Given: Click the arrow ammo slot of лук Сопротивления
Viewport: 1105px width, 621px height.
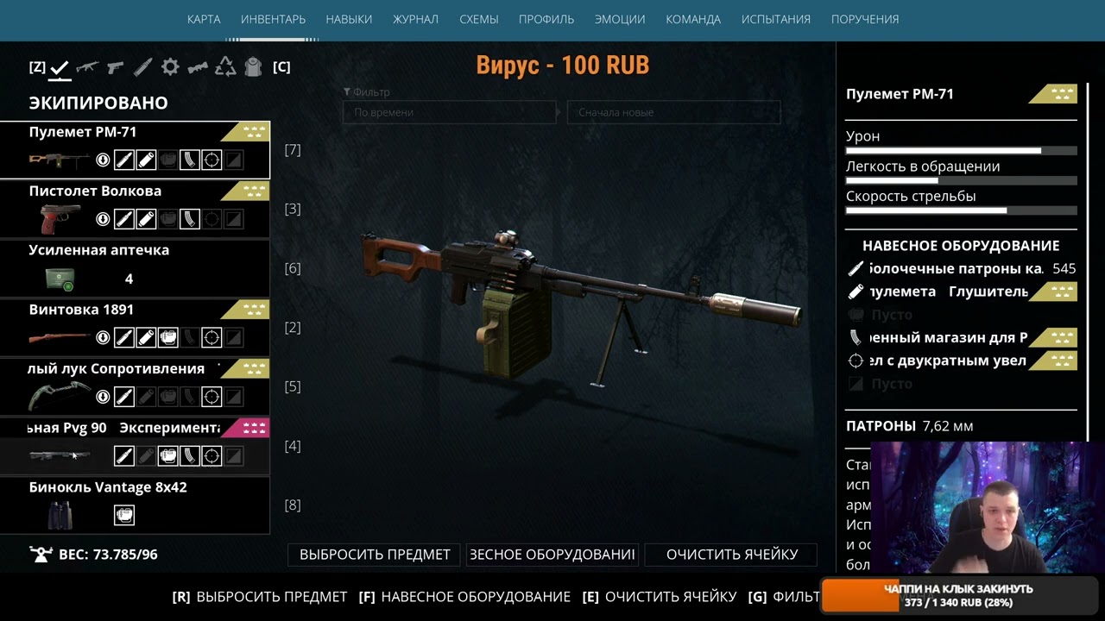Looking at the screenshot, I should click(124, 397).
